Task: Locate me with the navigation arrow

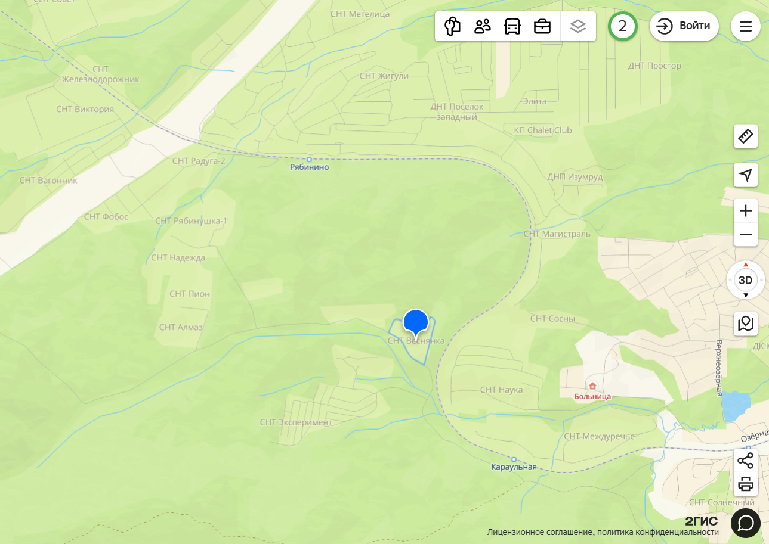Action: pyautogui.click(x=746, y=175)
